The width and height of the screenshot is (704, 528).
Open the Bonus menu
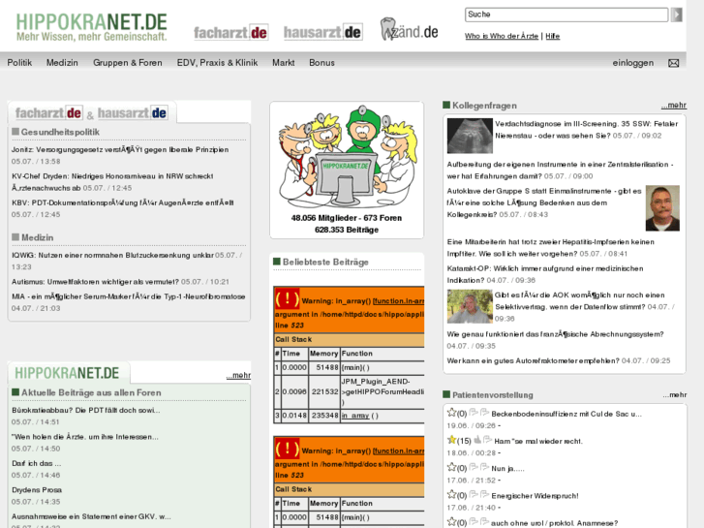321,62
